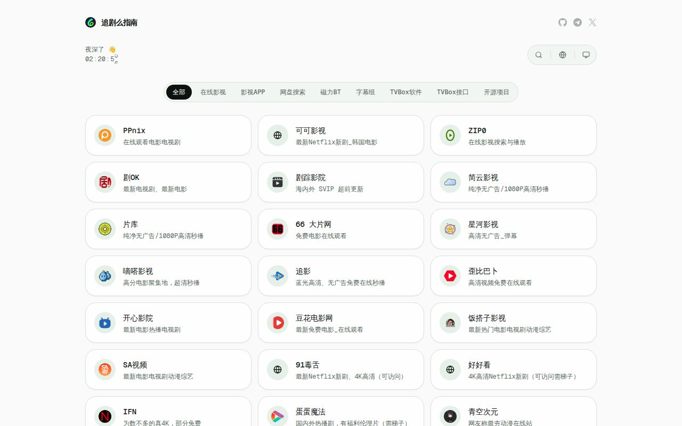Switch to the TVBox接口 tab
Image resolution: width=682 pixels, height=426 pixels.
(x=453, y=92)
